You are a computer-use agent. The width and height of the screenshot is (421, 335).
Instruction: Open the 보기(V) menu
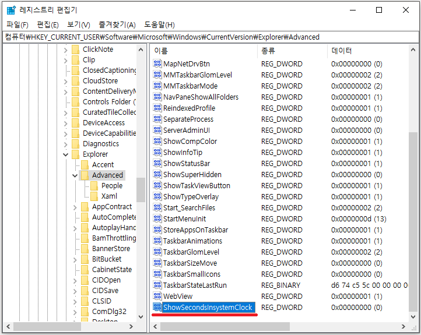tap(79, 25)
